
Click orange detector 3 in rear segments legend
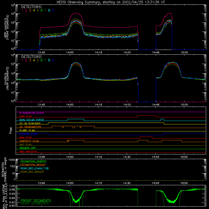pos(30,60)
